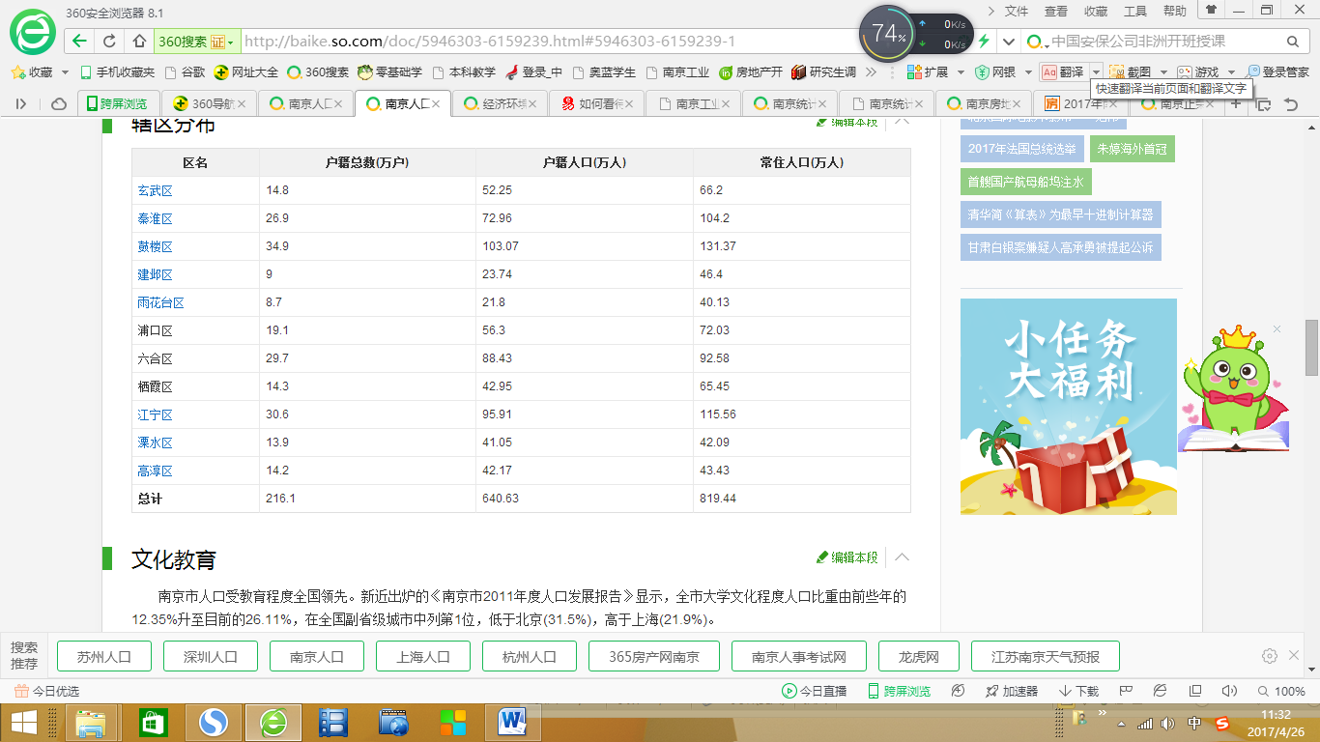This screenshot has height=742, width=1320.
Task: Switch to the 经济环境 tab
Action: (x=499, y=104)
